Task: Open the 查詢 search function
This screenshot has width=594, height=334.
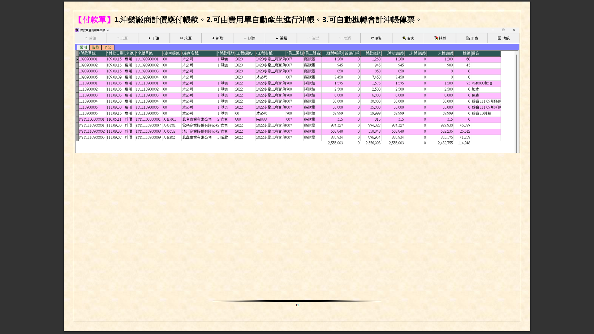Action: [408, 38]
